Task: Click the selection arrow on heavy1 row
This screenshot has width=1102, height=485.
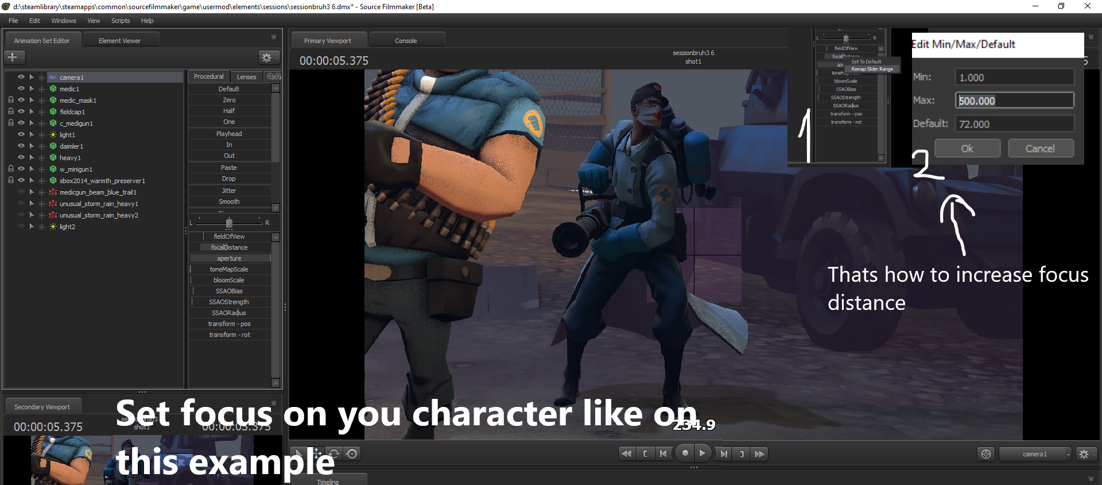Action: (x=32, y=158)
